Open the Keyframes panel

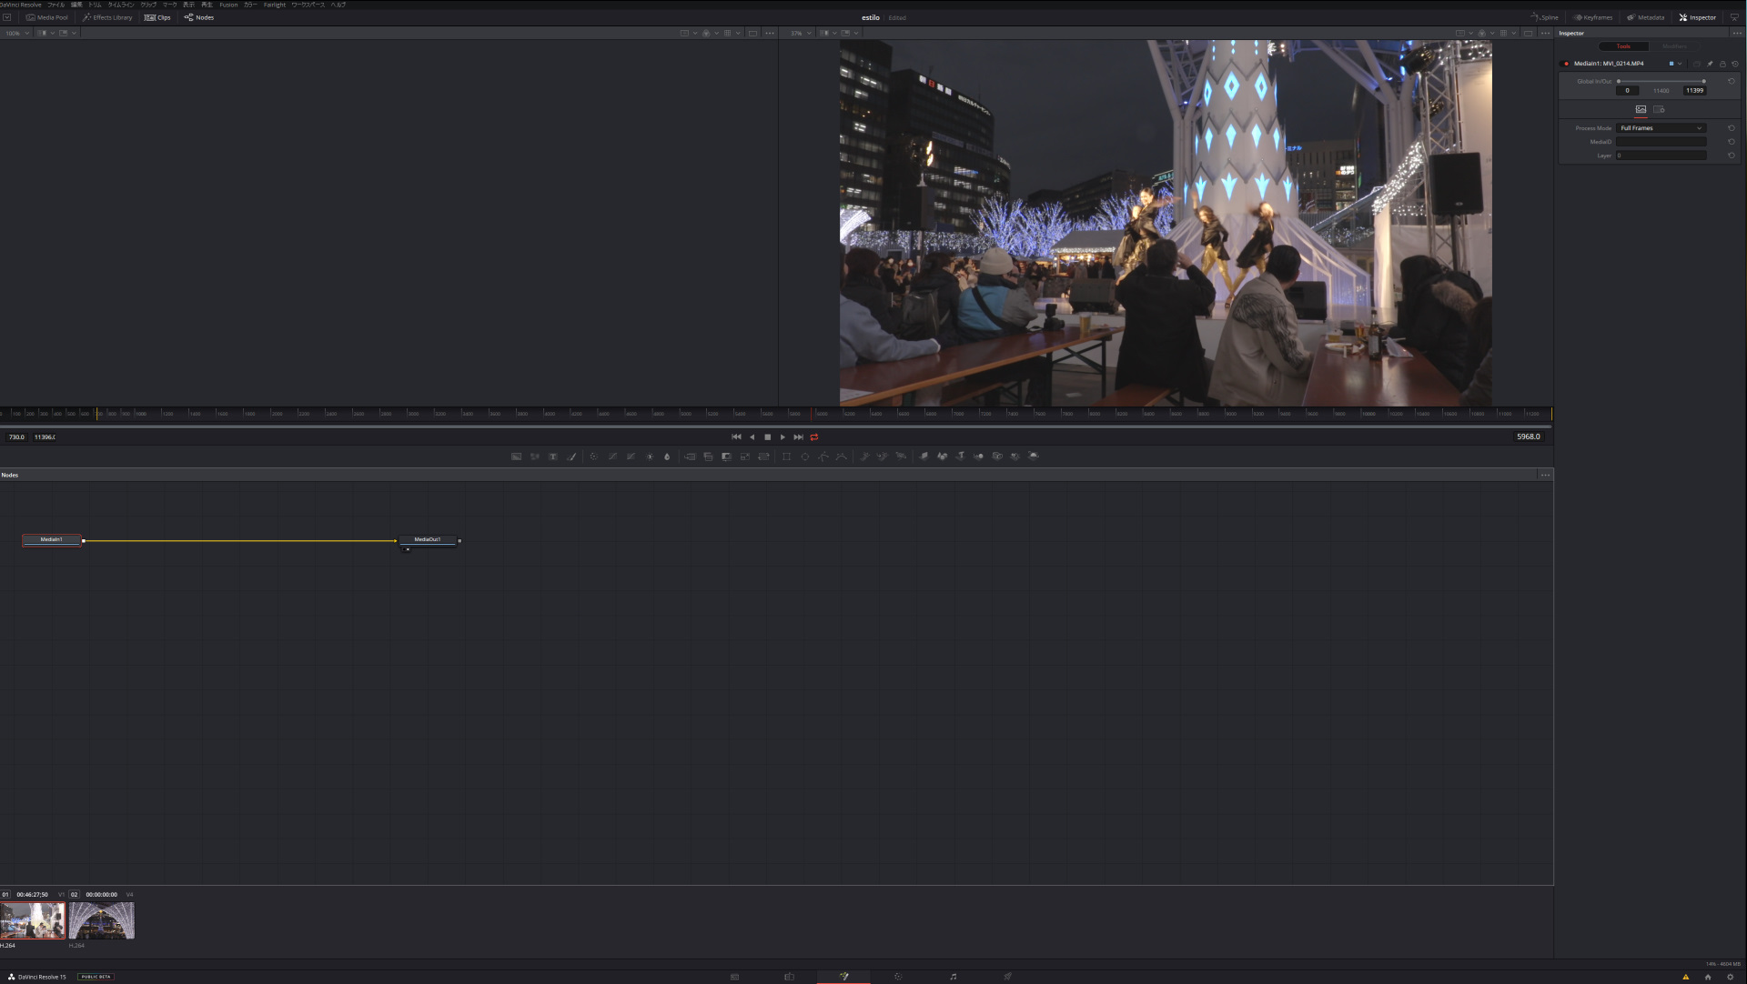tap(1593, 17)
